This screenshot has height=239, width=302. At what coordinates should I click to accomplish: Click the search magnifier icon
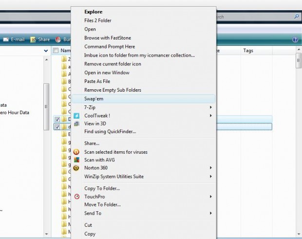coord(297,17)
